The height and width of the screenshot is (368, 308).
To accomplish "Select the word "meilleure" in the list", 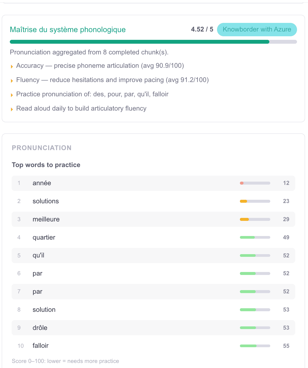I will [46, 219].
